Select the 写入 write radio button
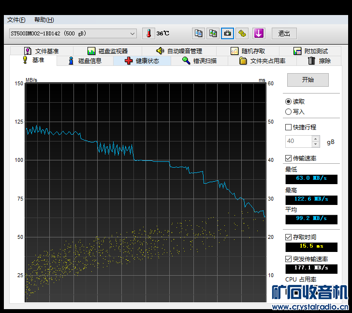352x313 pixels. tap(289, 112)
